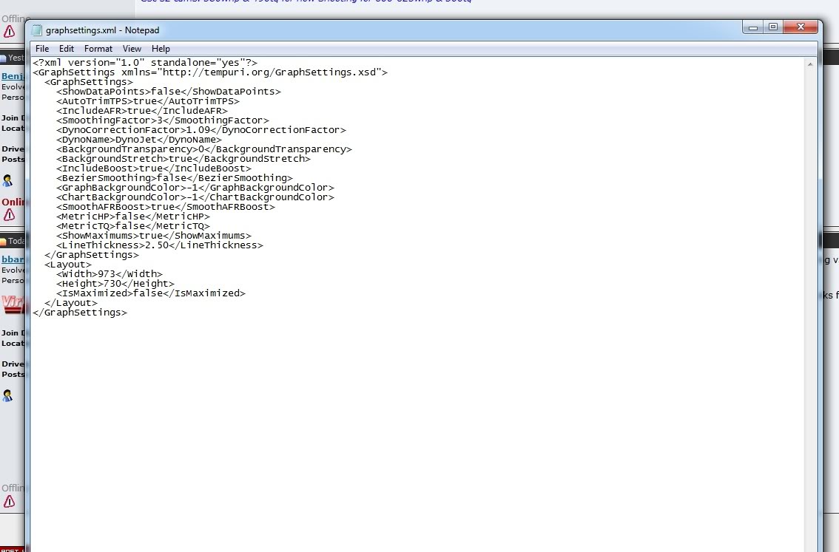
Task: Click the report post icon at top of forum
Action: (x=9, y=32)
